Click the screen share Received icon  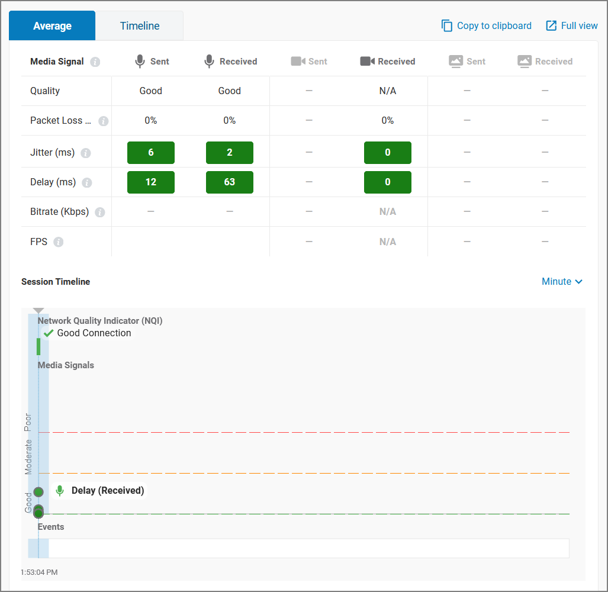point(524,61)
